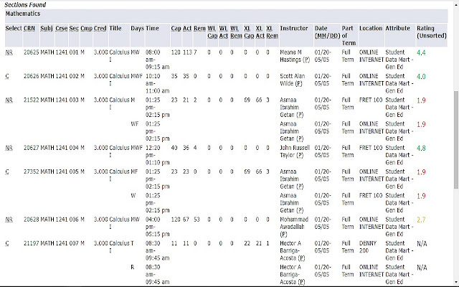Click the C status for CRN 20626
This screenshot has width=459, height=287.
(7, 76)
